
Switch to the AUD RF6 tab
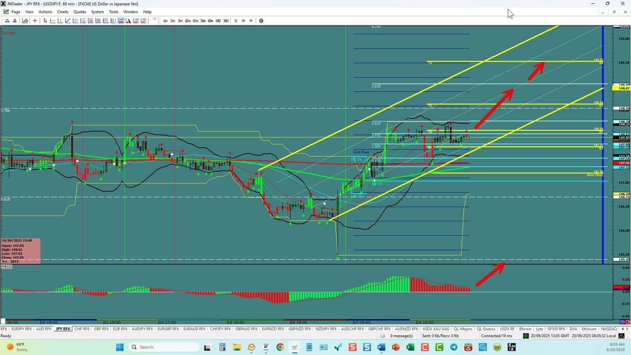click(44, 329)
